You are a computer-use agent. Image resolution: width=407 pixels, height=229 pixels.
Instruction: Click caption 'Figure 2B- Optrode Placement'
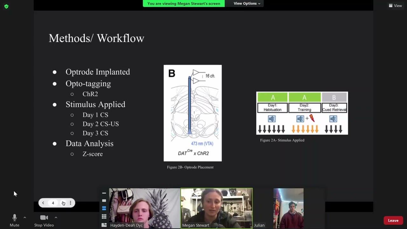[190, 167]
